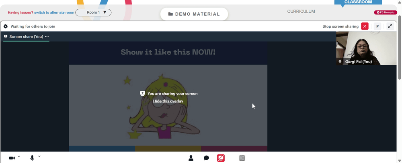Click the 'Having issues?' text
This screenshot has width=402, height=163.
21,12
